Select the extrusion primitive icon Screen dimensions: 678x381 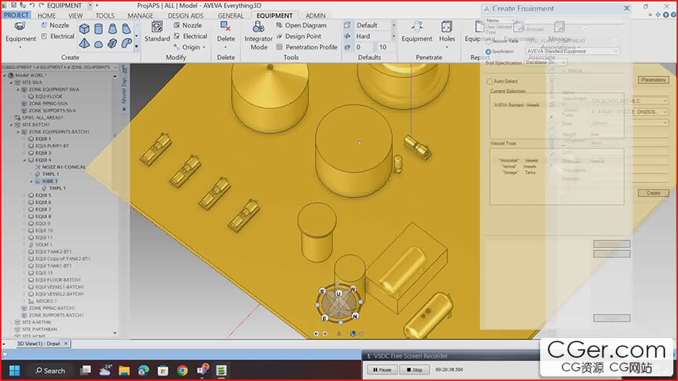point(112,43)
